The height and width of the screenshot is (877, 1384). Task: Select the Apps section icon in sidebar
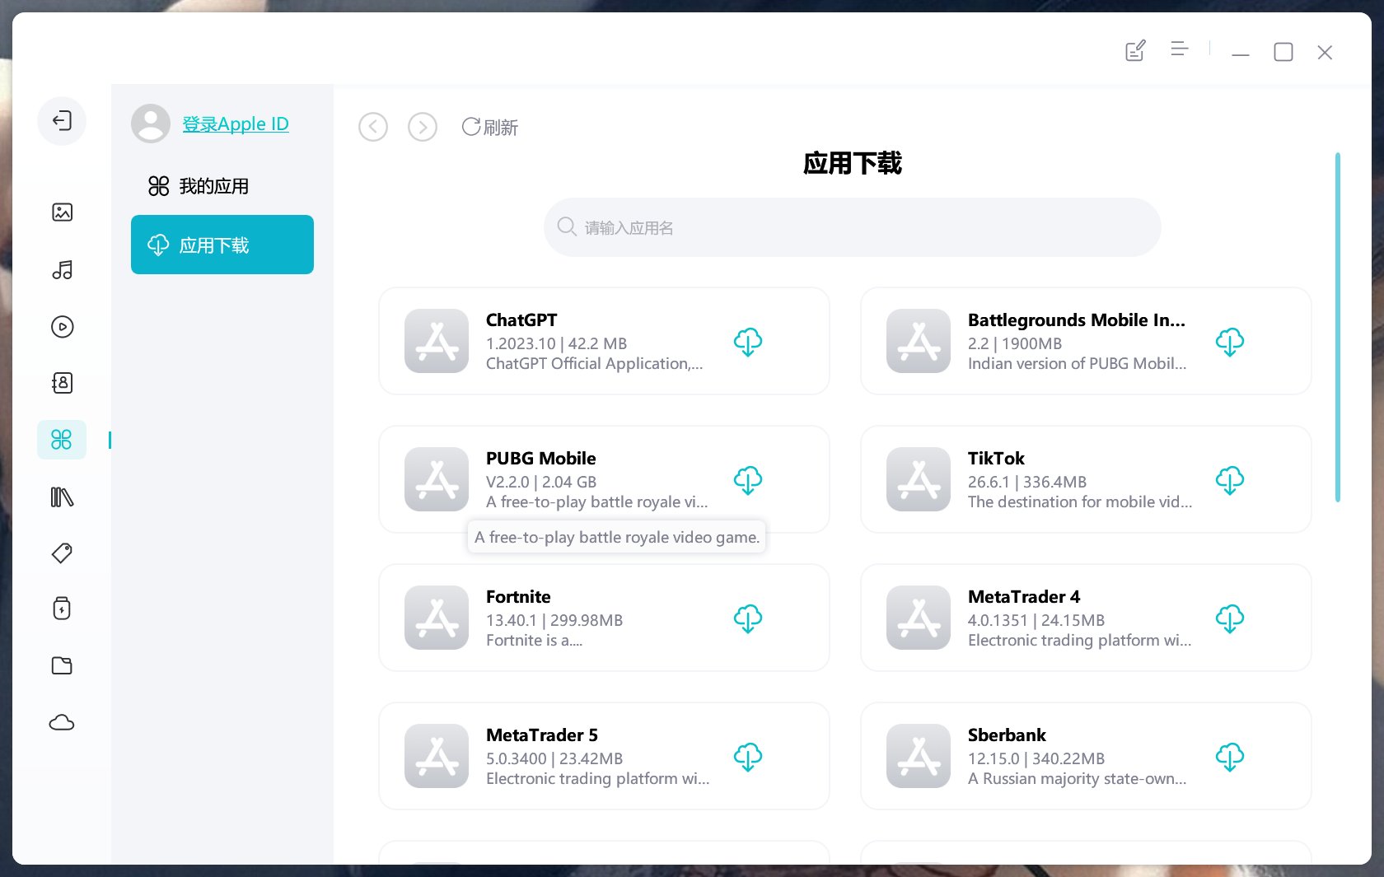tap(62, 439)
